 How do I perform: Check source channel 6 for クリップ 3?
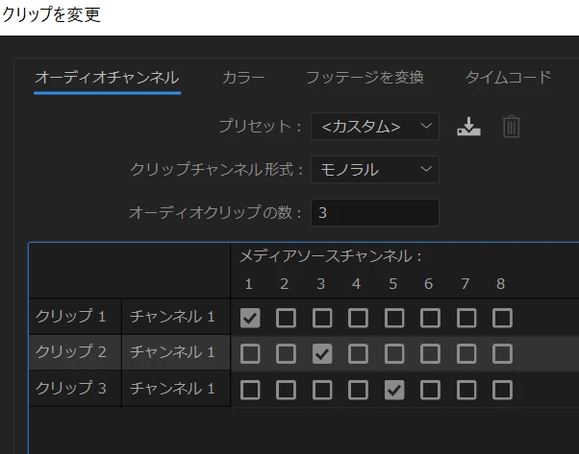coord(430,390)
